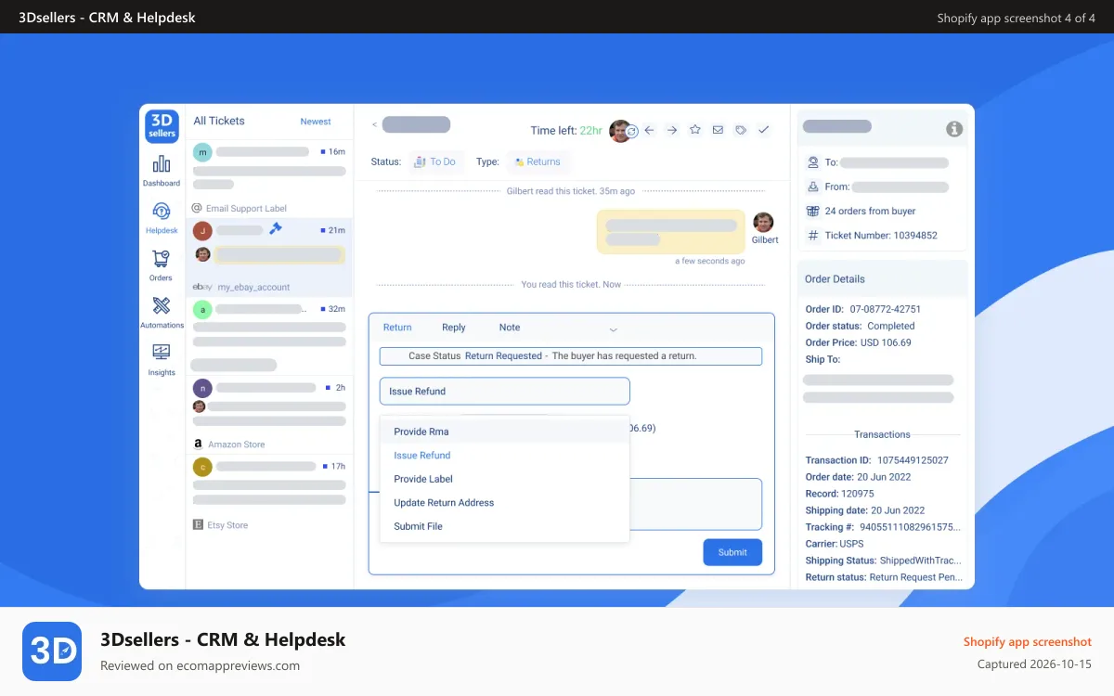This screenshot has height=696, width=1114.
Task: Click the ebay logo for my_ebay_account
Action: coord(202,288)
